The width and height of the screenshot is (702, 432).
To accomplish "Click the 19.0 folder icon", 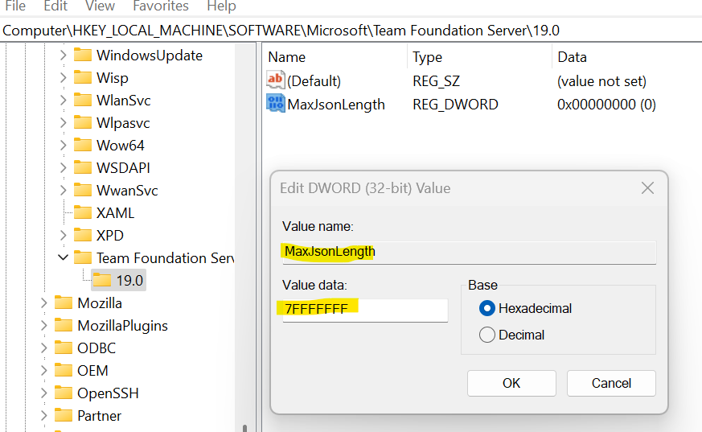I will pos(102,280).
